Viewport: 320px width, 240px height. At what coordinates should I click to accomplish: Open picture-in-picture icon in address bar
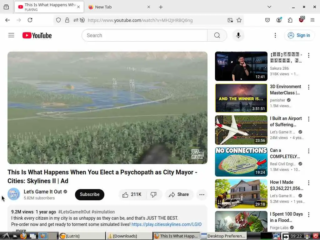[230, 20]
